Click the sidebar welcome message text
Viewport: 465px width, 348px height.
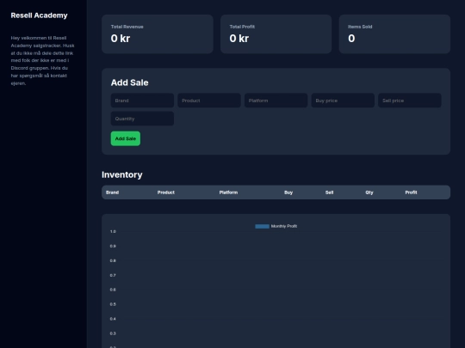click(x=42, y=61)
